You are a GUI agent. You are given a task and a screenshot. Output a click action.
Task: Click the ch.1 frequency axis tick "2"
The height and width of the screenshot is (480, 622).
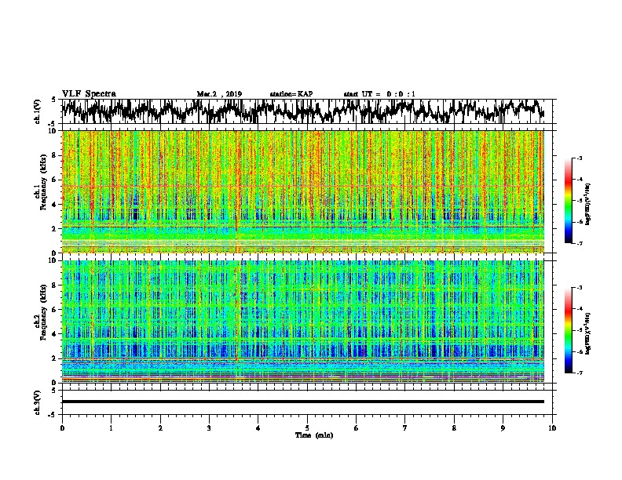point(53,228)
